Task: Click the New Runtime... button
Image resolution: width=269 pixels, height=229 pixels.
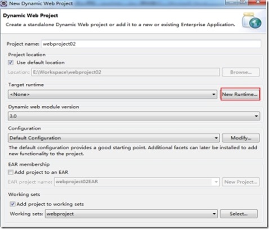Action: pyautogui.click(x=240, y=94)
